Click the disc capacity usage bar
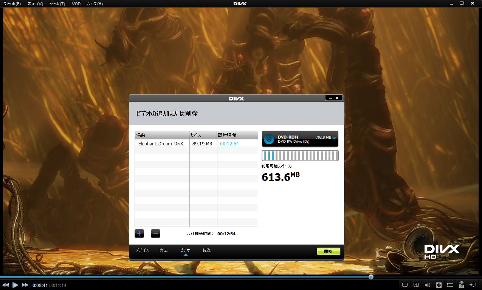The image size is (482, 290). tap(300, 156)
